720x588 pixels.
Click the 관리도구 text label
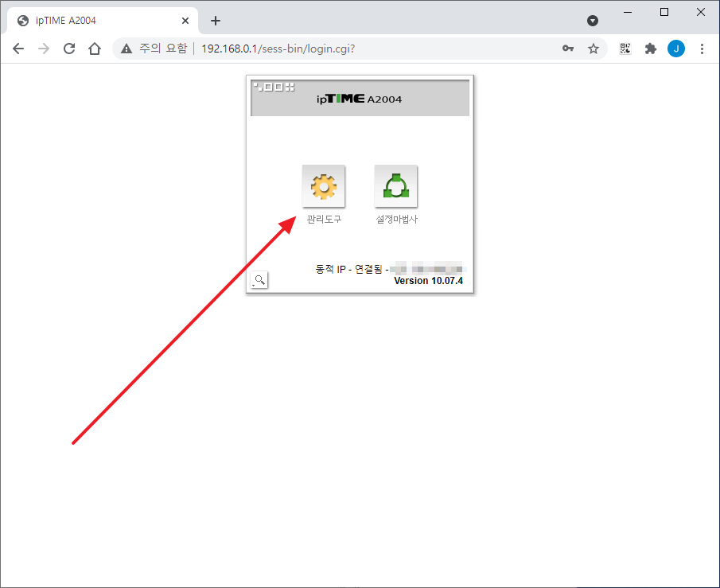point(324,220)
